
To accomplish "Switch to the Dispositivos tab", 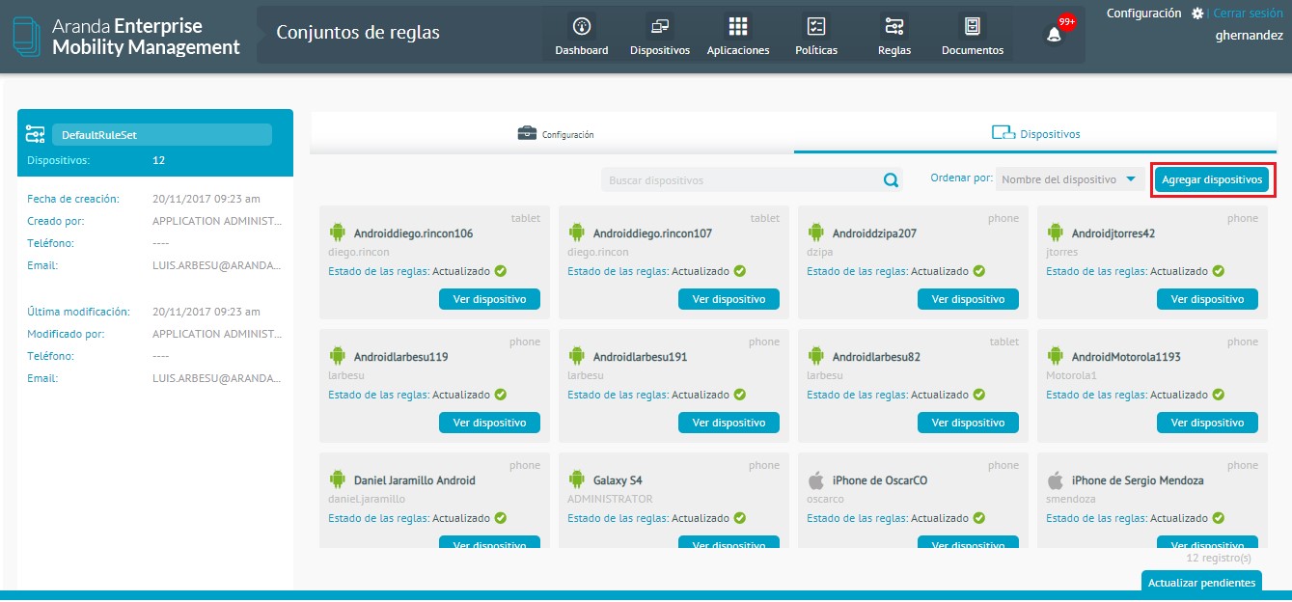I will point(1036,134).
